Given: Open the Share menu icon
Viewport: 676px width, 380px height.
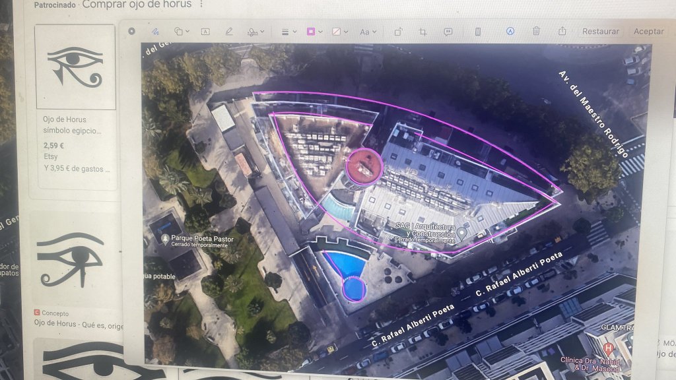Looking at the screenshot, I should (x=562, y=31).
